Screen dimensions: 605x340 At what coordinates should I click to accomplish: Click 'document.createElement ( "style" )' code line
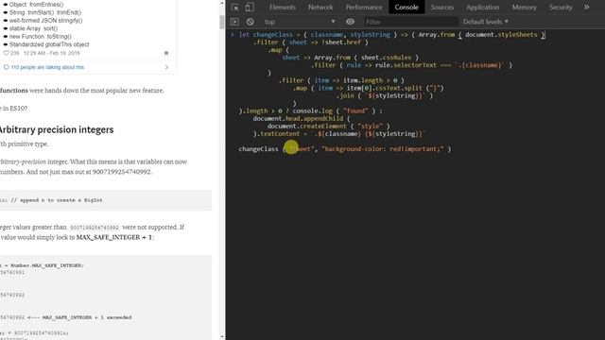tap(328, 126)
